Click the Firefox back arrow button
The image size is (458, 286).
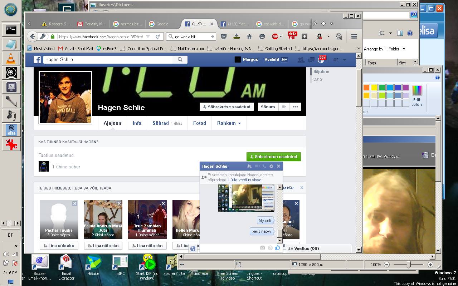(x=33, y=36)
